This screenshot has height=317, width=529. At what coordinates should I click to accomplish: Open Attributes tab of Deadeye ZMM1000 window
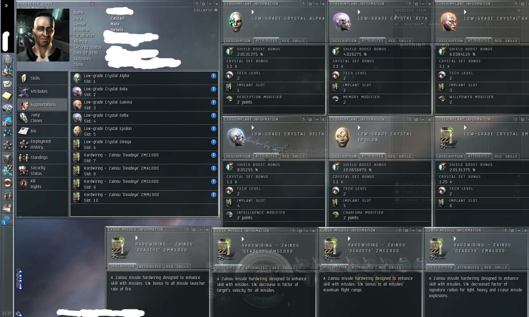coord(150,267)
